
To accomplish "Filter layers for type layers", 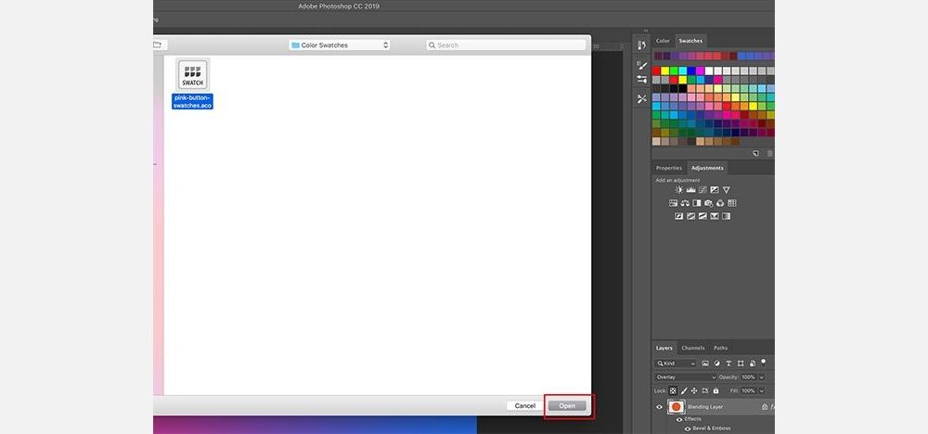I will click(x=728, y=363).
